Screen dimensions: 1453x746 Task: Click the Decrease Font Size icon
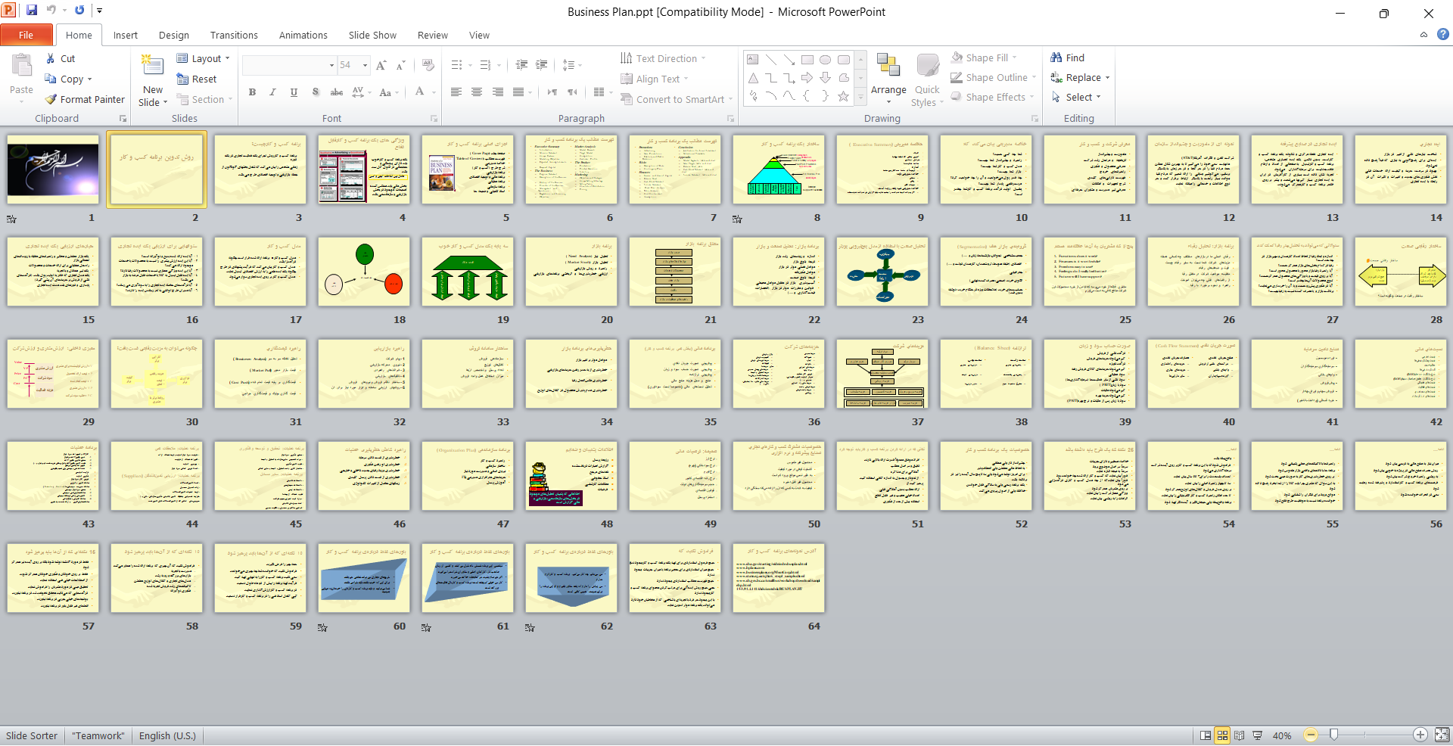pyautogui.click(x=401, y=66)
